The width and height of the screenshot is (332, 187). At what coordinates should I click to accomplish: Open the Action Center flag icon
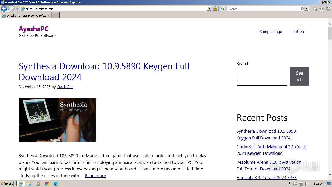pos(307,184)
